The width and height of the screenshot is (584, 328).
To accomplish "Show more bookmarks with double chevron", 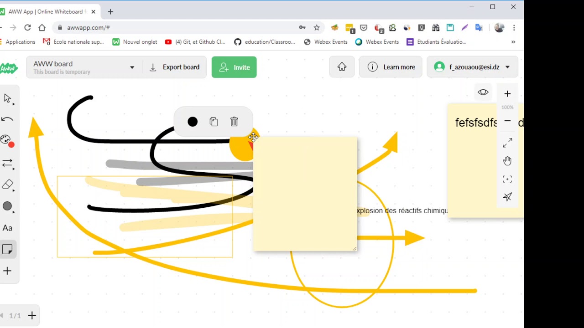I will tap(513, 42).
